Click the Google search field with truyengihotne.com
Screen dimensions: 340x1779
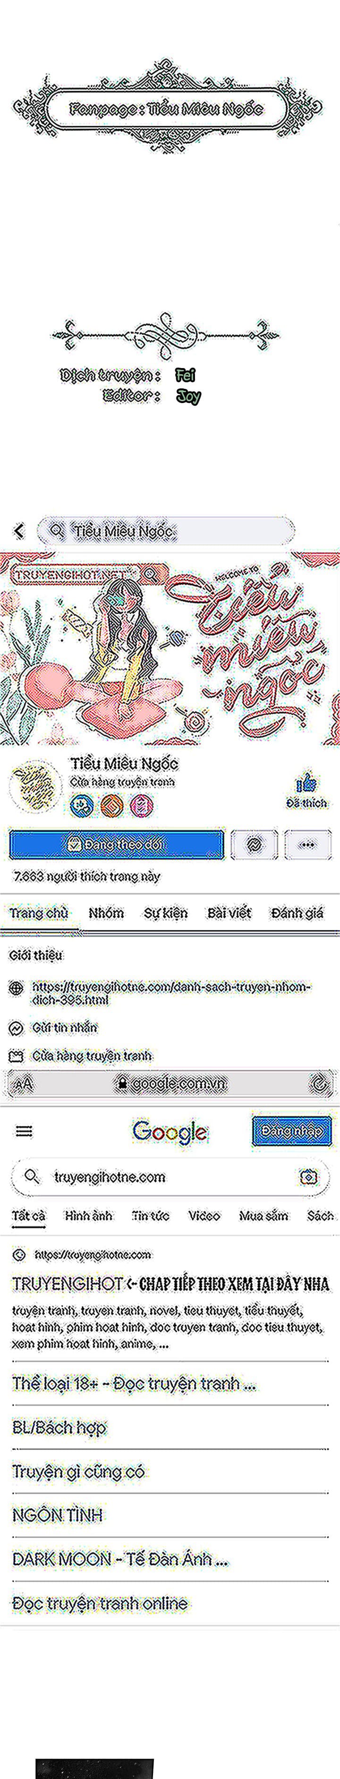click(x=170, y=1177)
